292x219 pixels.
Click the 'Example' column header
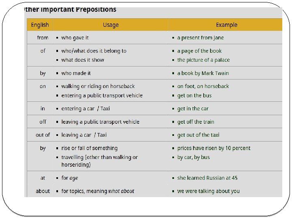click(x=226, y=25)
